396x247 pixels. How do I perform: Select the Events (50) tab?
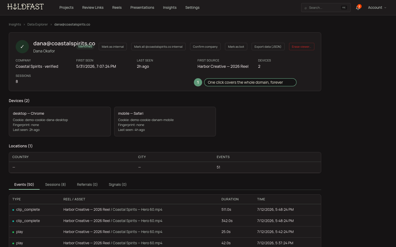tap(24, 184)
